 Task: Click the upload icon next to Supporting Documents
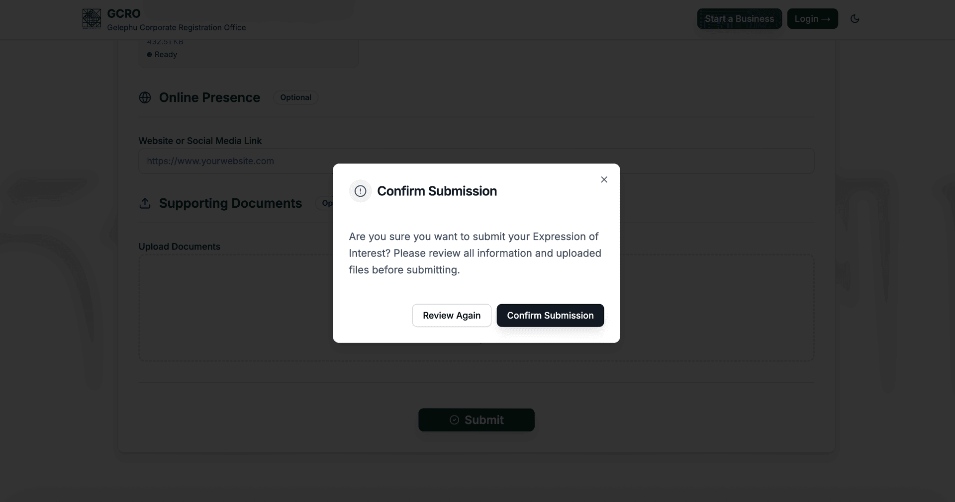pos(145,204)
